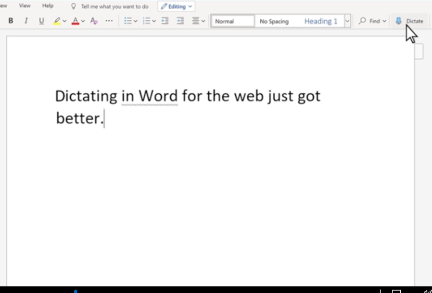432x293 pixels.
Task: Open the Find dropdown arrow
Action: (x=384, y=21)
